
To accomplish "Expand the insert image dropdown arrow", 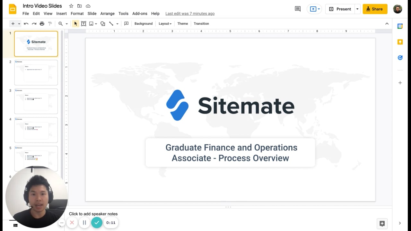I will (96, 24).
